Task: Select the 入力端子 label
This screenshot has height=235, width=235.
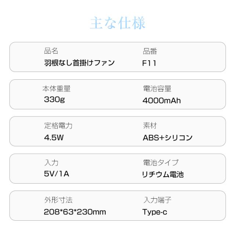Action: [x=157, y=200]
